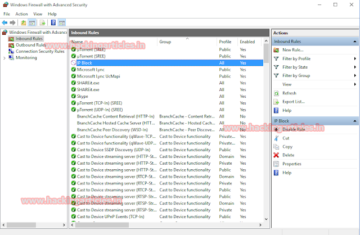
Task: Select BranchCache Peer Discovery (WSD-In) rule
Action: [167, 130]
